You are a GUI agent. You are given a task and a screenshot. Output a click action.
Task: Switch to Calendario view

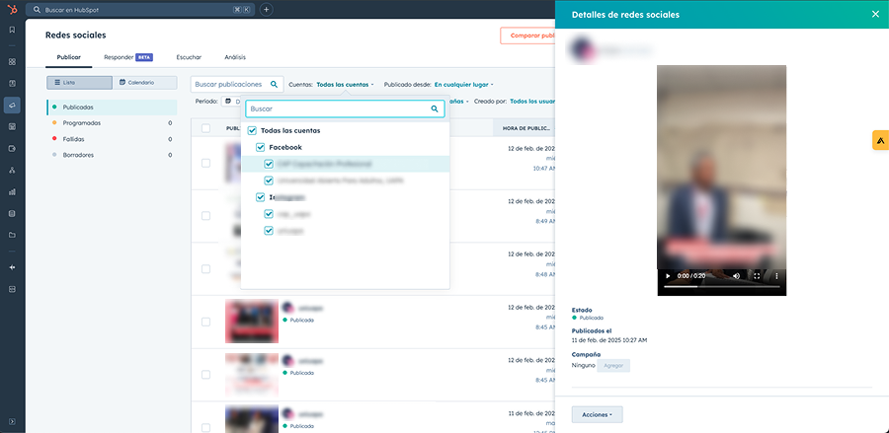coord(144,83)
